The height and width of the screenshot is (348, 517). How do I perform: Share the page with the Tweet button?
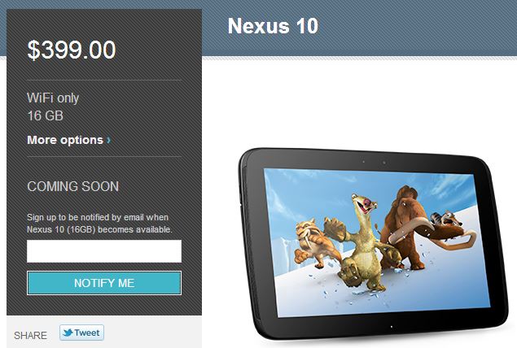tap(81, 333)
